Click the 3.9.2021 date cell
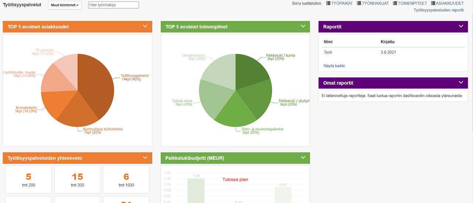Viewport: 473px width, 203px height. pyautogui.click(x=388, y=52)
